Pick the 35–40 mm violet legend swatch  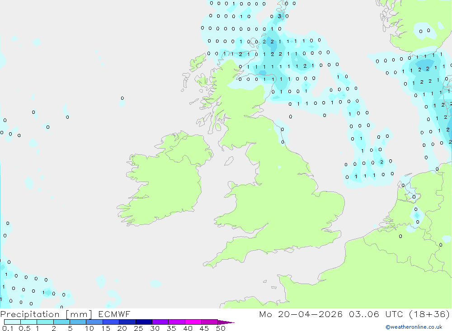[x=177, y=322]
